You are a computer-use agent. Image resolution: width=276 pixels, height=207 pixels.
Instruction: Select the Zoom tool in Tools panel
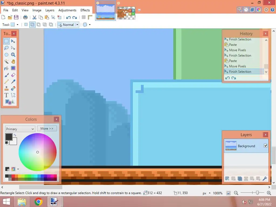click(x=13, y=55)
